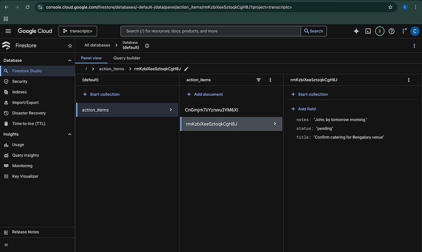Collapse the Insights section
This screenshot has width=422, height=252.
pos(70,134)
